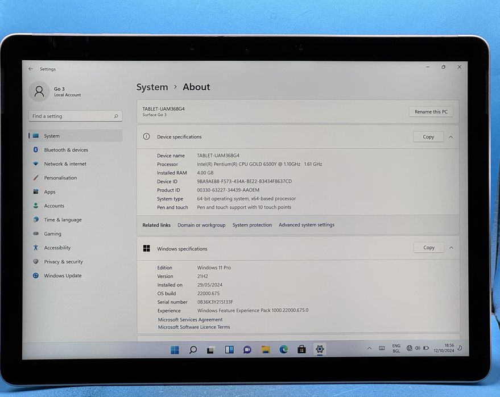The image size is (500, 397).
Task: Click the network globe tray icon
Action: [410, 348]
